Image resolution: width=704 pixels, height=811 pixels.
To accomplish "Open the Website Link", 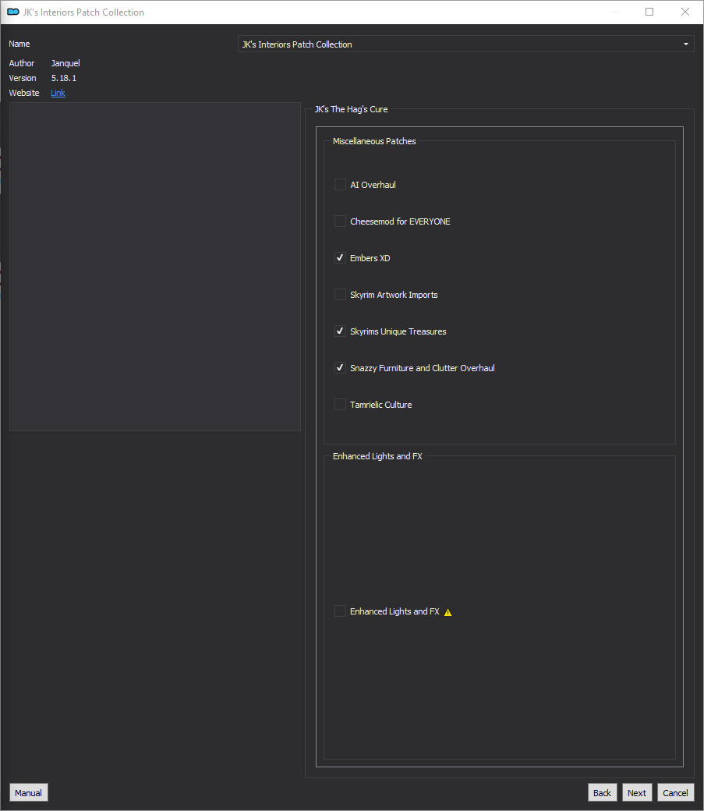I will (58, 93).
